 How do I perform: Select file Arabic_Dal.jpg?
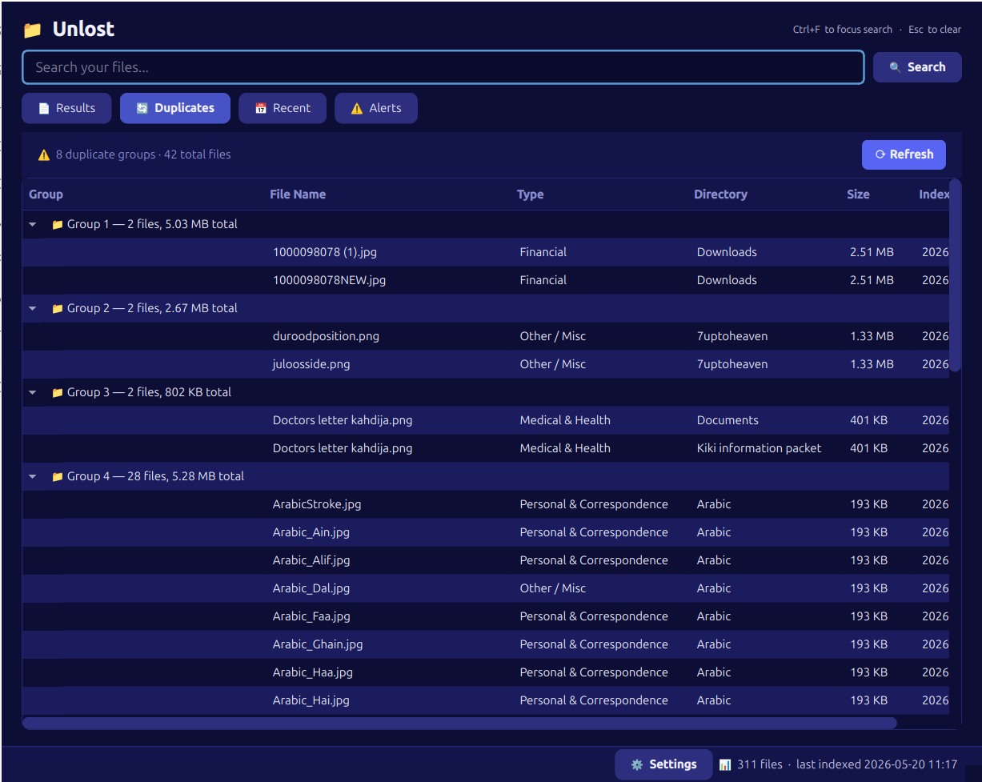[x=311, y=588]
